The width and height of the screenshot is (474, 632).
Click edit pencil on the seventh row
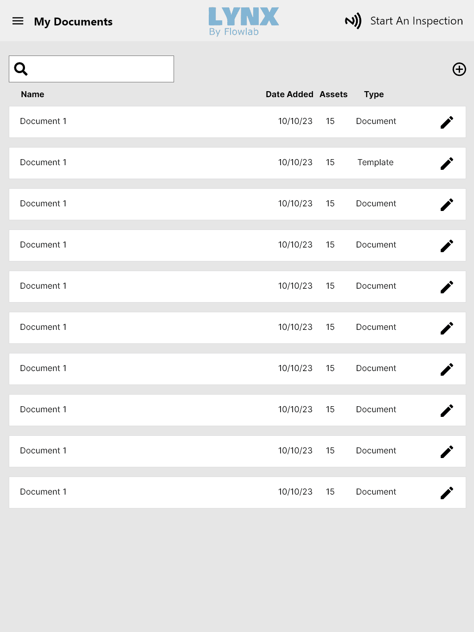click(x=447, y=369)
